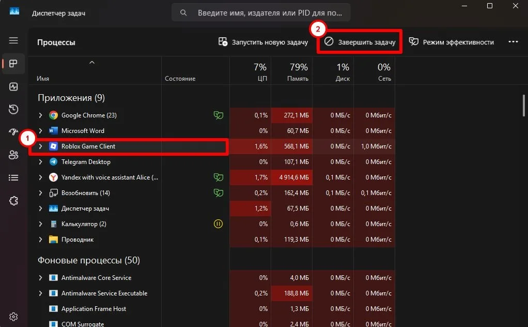
Task: Click 1,0 Мбит/с network value for Roblox
Action: (376, 146)
